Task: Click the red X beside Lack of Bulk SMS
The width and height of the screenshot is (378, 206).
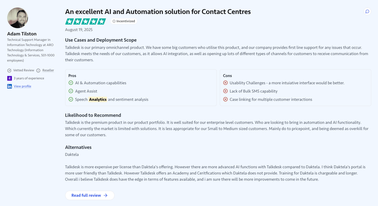Action: point(225,91)
